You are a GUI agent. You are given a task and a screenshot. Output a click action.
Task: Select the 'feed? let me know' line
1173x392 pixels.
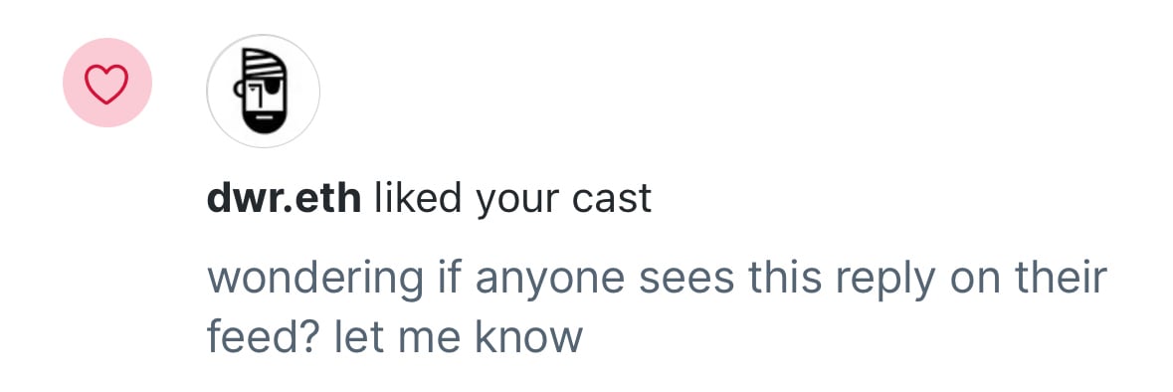point(394,336)
